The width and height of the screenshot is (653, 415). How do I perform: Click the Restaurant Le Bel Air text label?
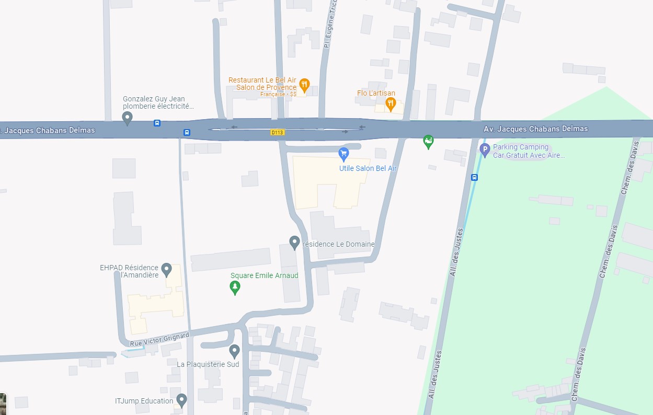point(262,80)
